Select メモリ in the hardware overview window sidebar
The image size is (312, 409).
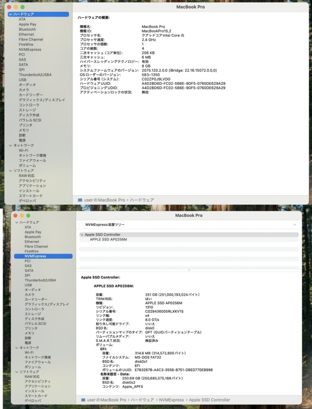[x=24, y=130]
